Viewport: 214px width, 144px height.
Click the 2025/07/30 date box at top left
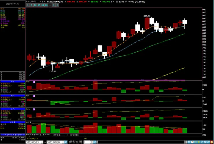click(13, 4)
